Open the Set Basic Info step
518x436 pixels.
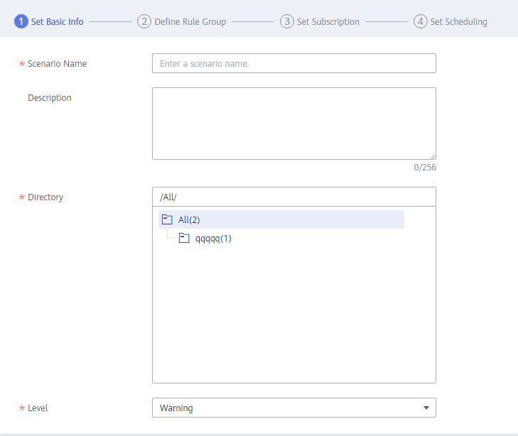[x=57, y=22]
